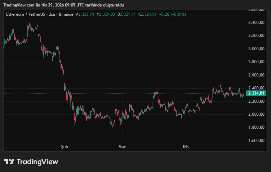The image size is (271, 172).
Task: Click the high value Y2.329,03
Action: pyautogui.click(x=106, y=14)
